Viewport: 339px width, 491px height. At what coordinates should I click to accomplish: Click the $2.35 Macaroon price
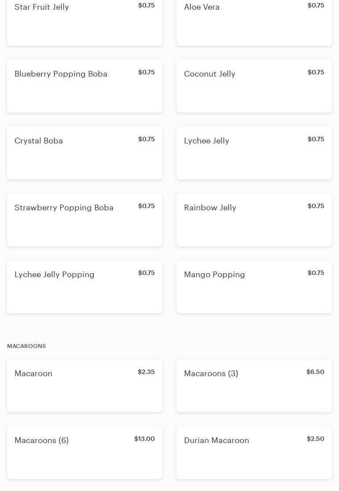pos(146,372)
